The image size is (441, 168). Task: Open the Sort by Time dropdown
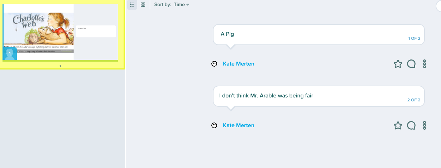point(172,5)
